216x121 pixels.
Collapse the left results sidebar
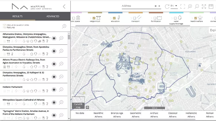[x=64, y=6]
